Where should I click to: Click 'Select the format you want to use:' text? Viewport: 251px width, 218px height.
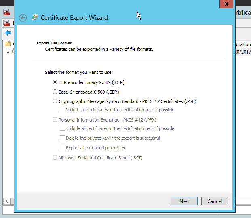click(79, 72)
